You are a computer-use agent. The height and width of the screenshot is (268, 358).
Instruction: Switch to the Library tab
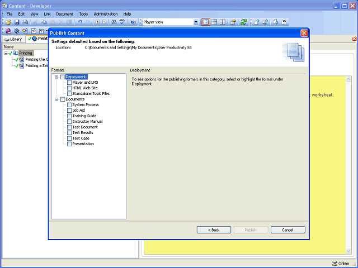click(13, 39)
